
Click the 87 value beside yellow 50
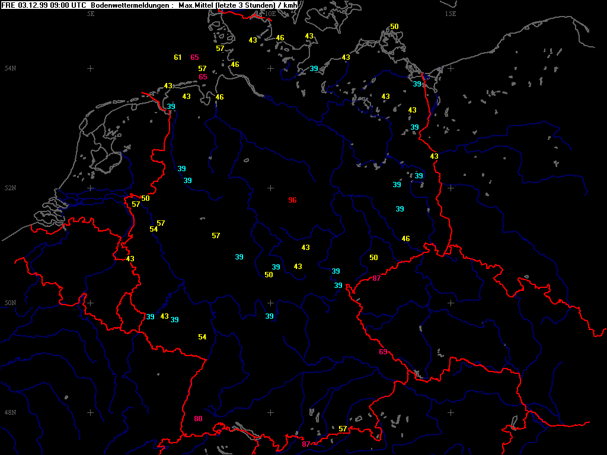376,278
